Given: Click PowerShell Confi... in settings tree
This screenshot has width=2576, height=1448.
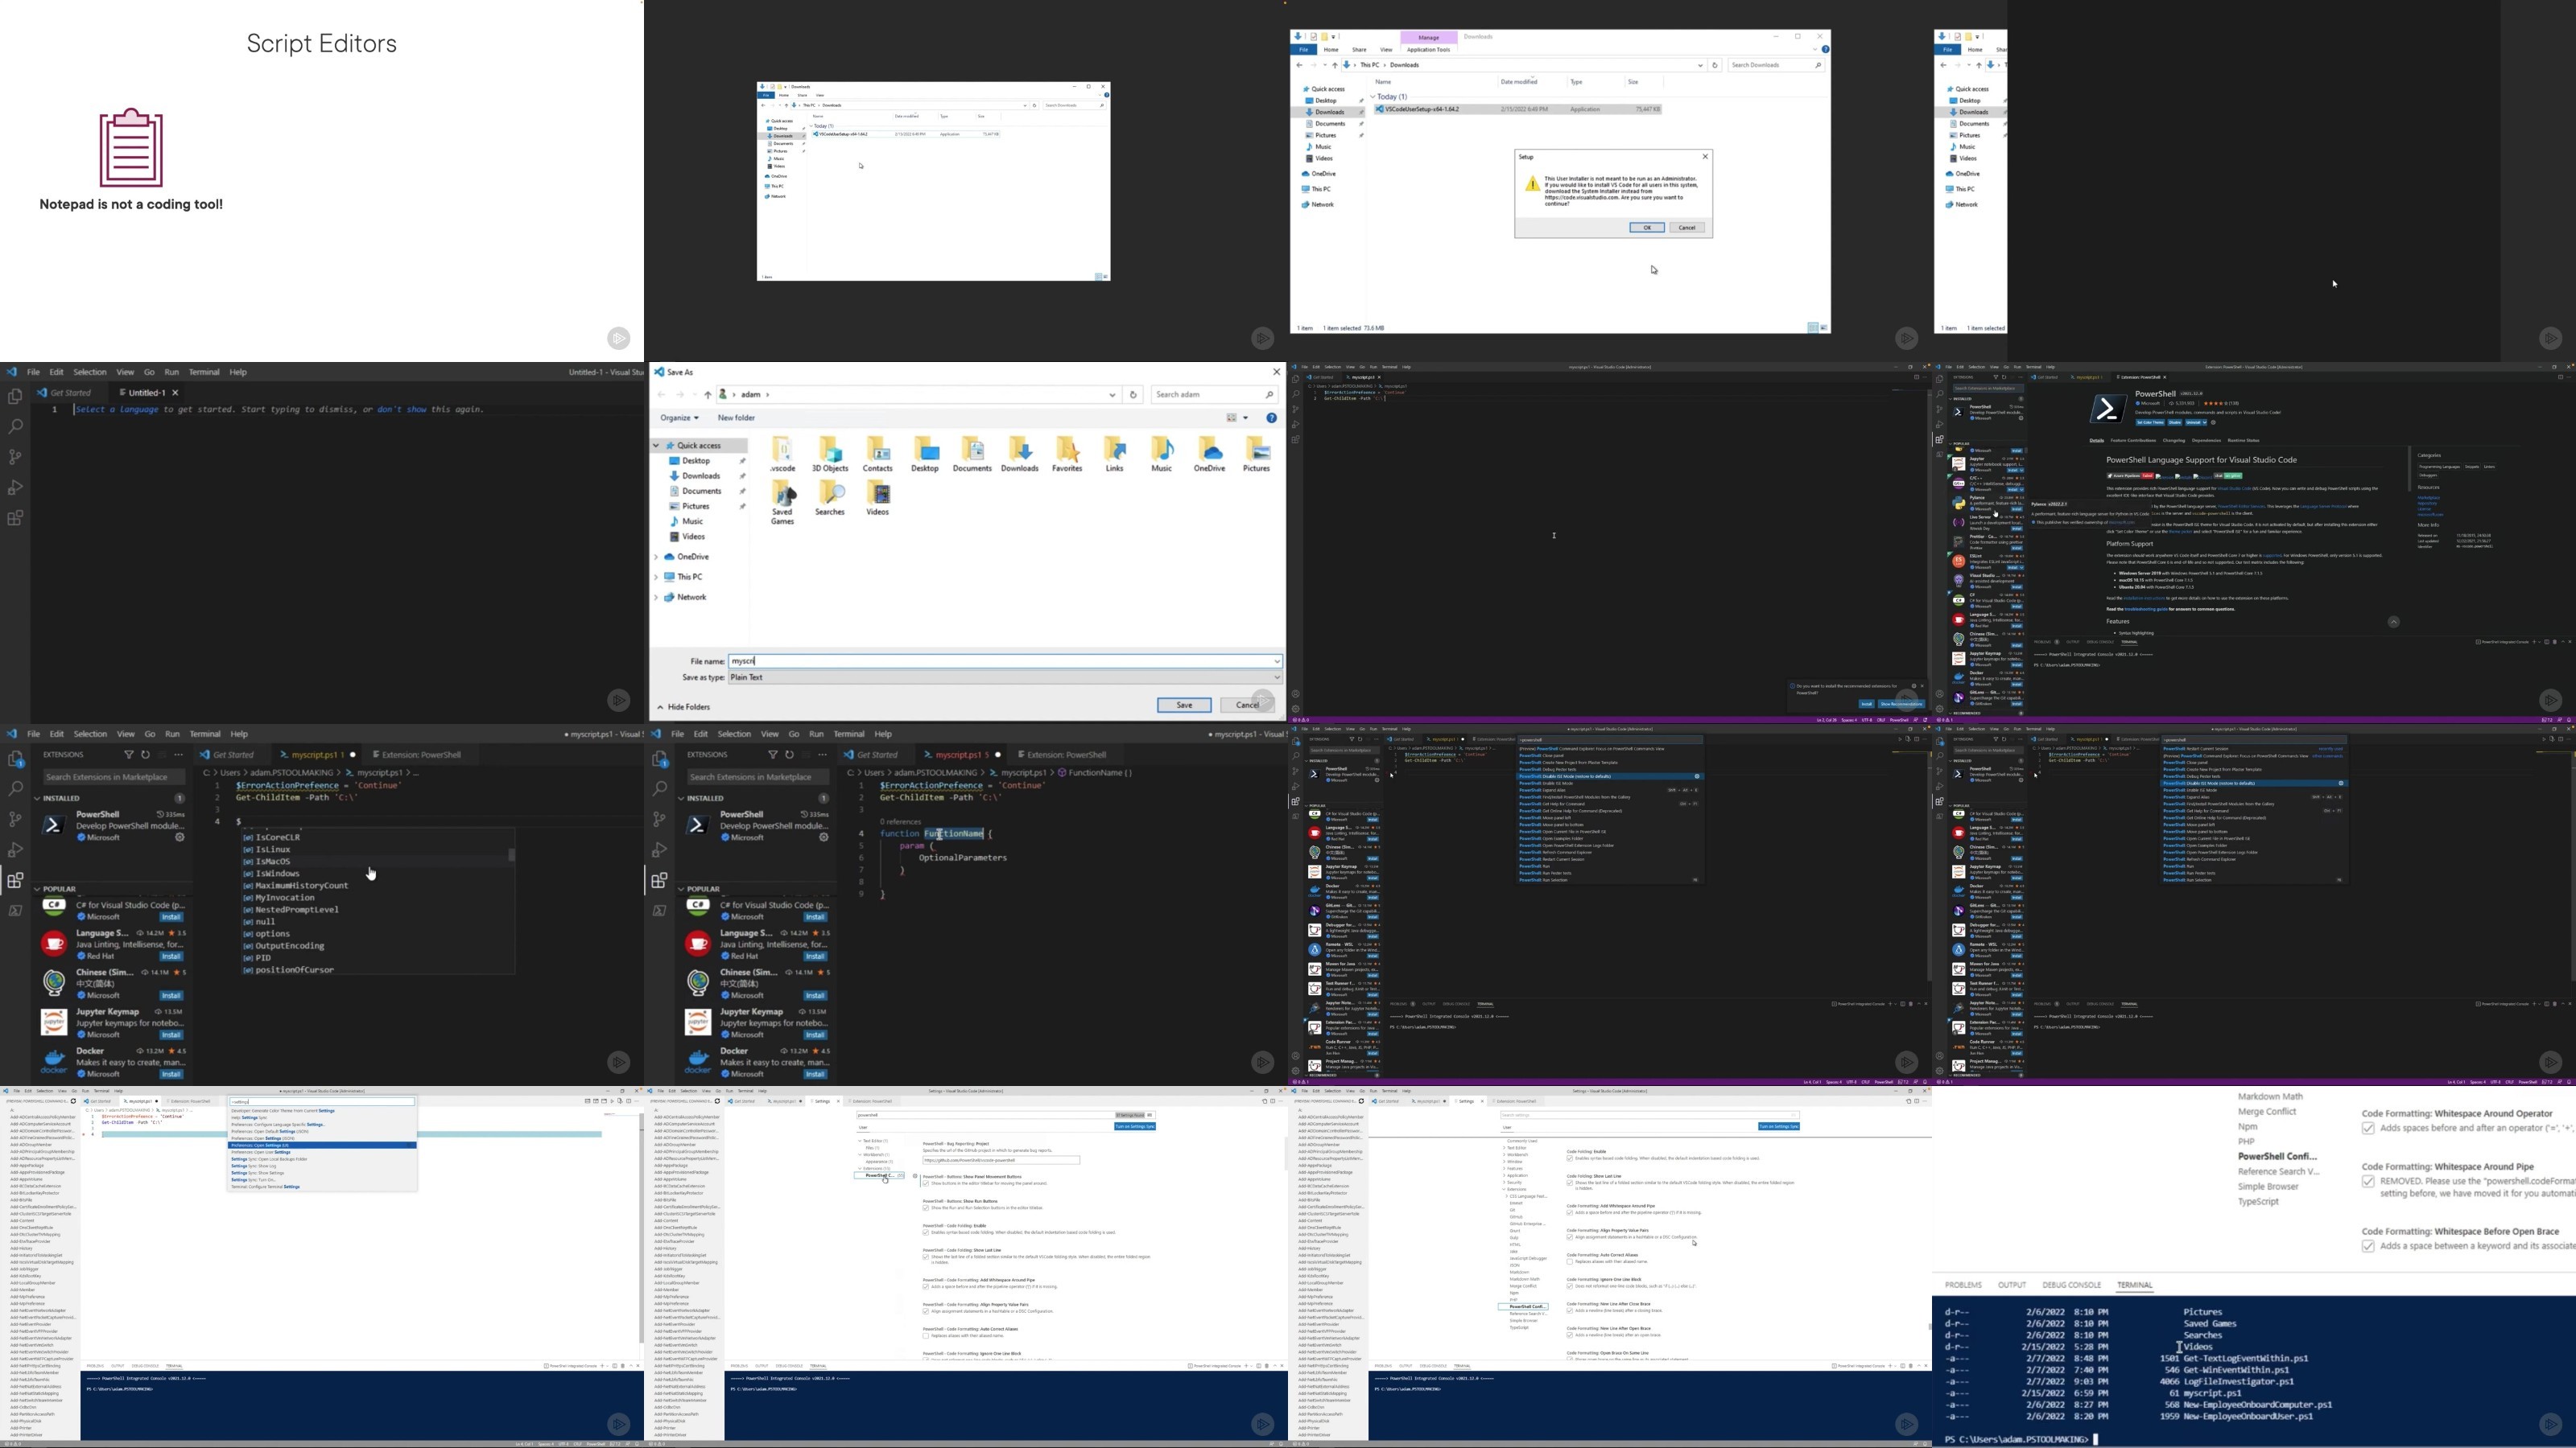Looking at the screenshot, I should coord(2277,1156).
